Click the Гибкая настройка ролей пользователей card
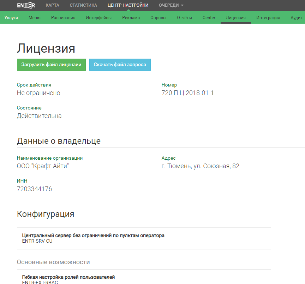 pyautogui.click(x=144, y=277)
